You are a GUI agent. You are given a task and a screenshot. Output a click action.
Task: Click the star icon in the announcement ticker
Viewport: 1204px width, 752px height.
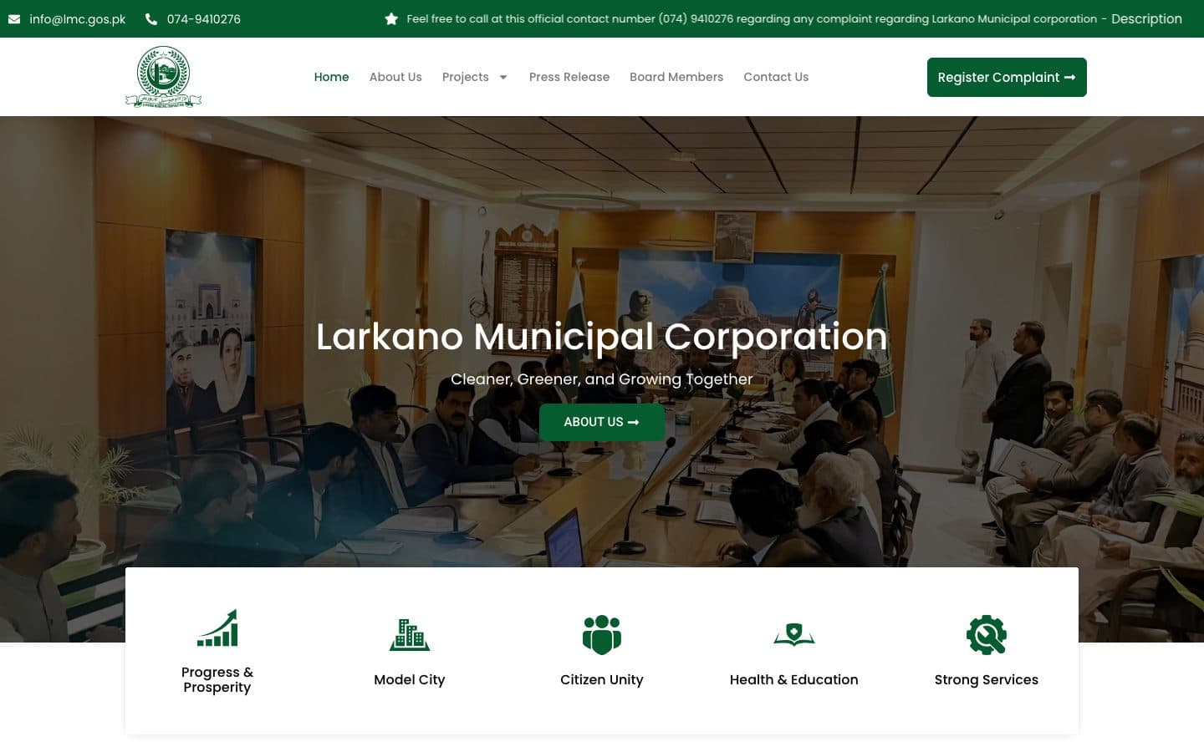[391, 18]
